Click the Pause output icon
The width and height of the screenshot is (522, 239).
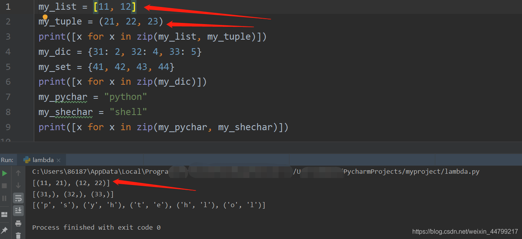[x=5, y=198]
